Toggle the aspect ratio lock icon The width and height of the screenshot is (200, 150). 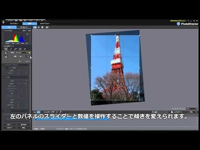[x=29, y=52]
